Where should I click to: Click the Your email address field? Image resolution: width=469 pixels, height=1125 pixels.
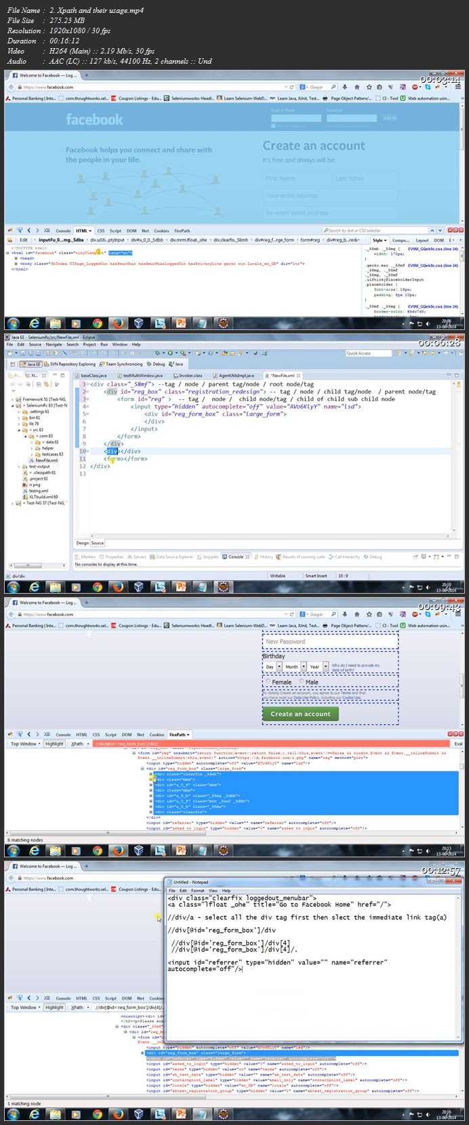(x=329, y=196)
